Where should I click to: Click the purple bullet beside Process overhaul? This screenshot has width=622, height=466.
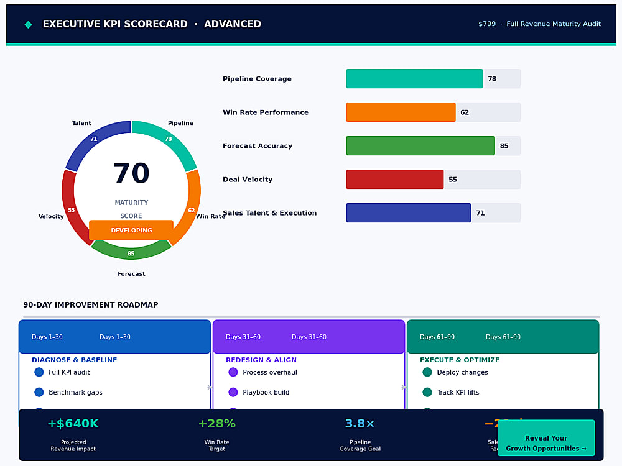(233, 372)
